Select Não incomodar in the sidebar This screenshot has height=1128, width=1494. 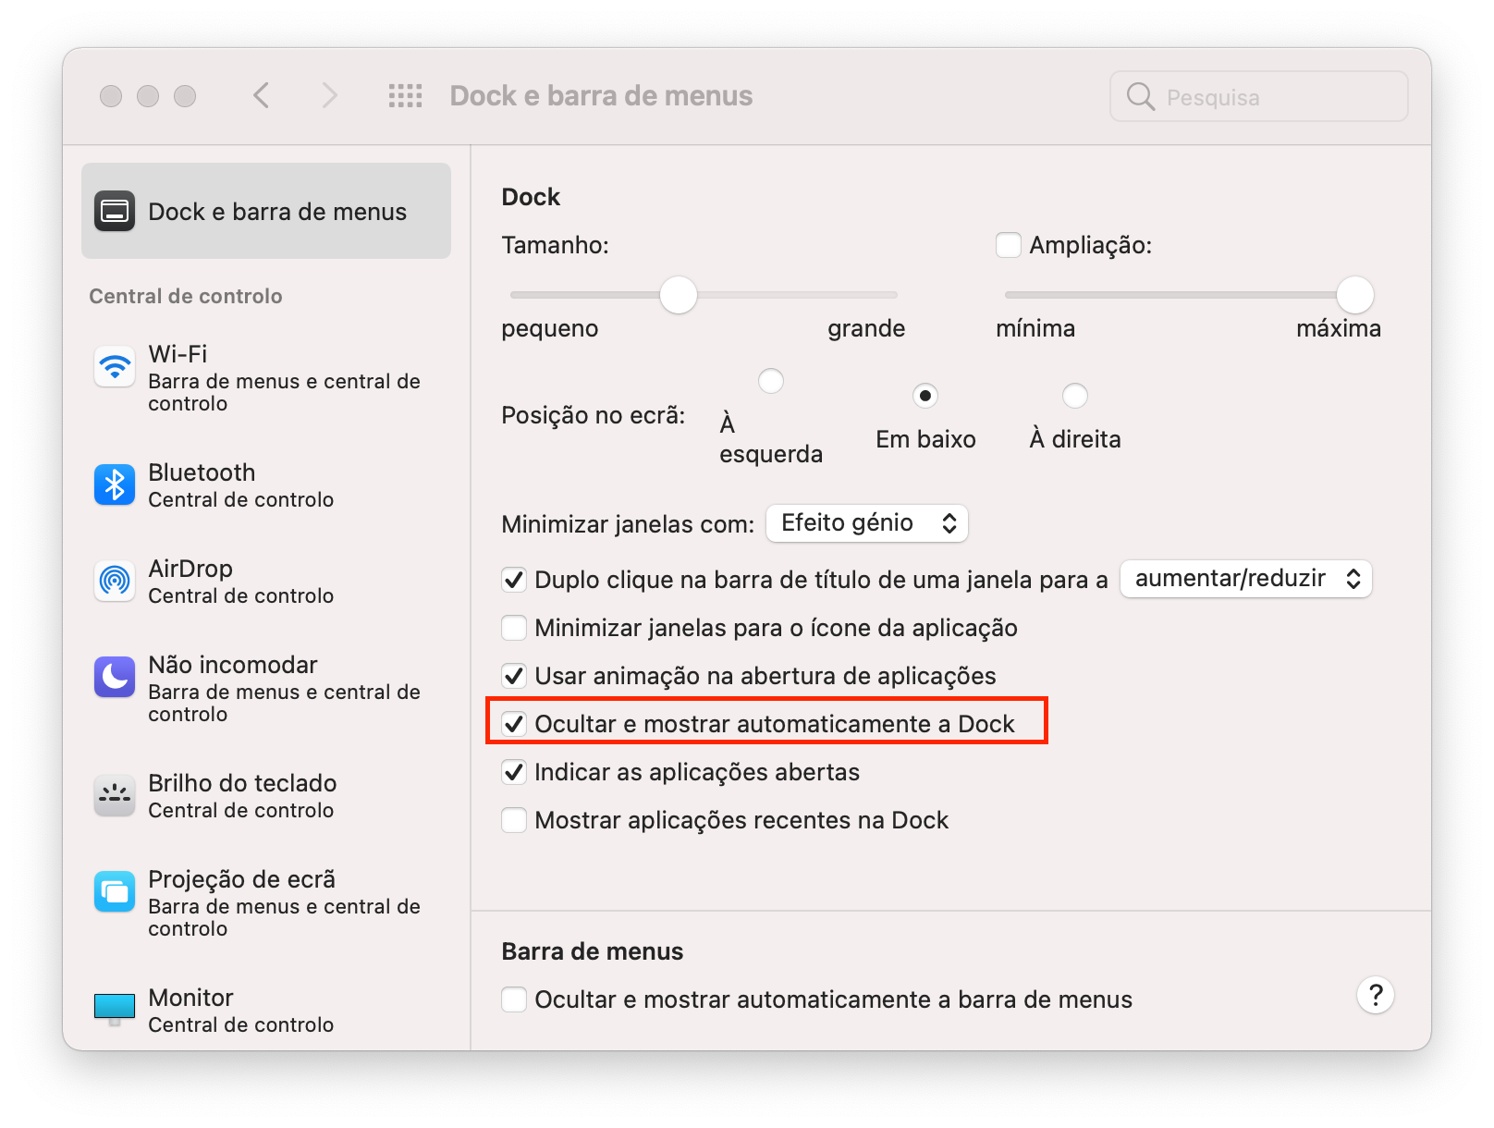(266, 689)
